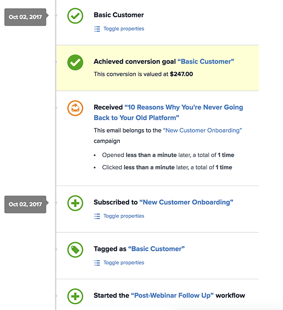Toggle properties for Tagged as Basic Customer
This screenshot has height=310, width=283.
coord(124,263)
